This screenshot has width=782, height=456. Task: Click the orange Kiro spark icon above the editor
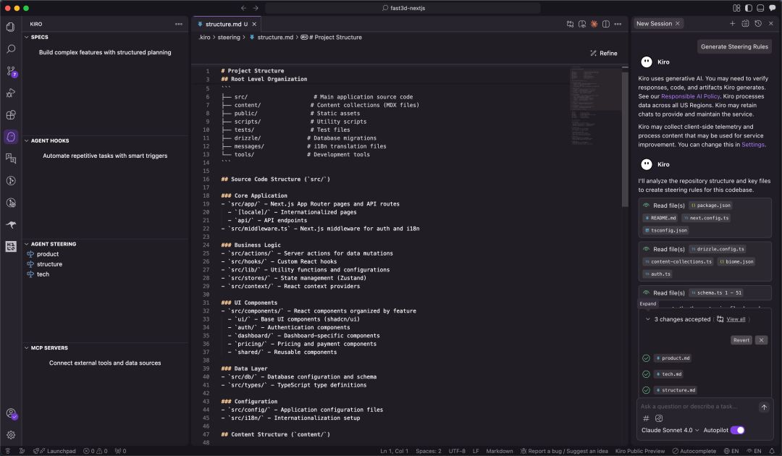[x=594, y=24]
